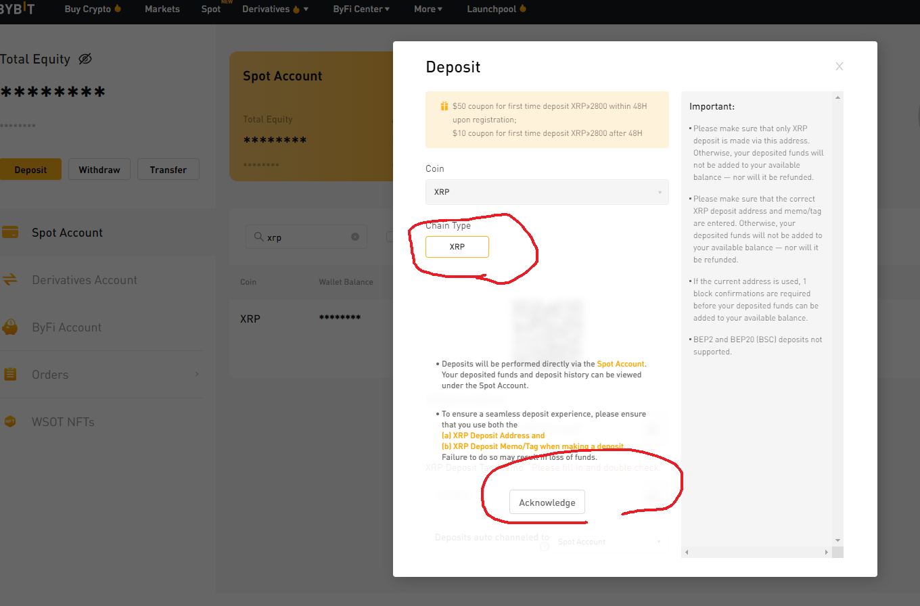Open Spot Account in the sidebar
Viewport: 920px width, 606px height.
(x=67, y=233)
